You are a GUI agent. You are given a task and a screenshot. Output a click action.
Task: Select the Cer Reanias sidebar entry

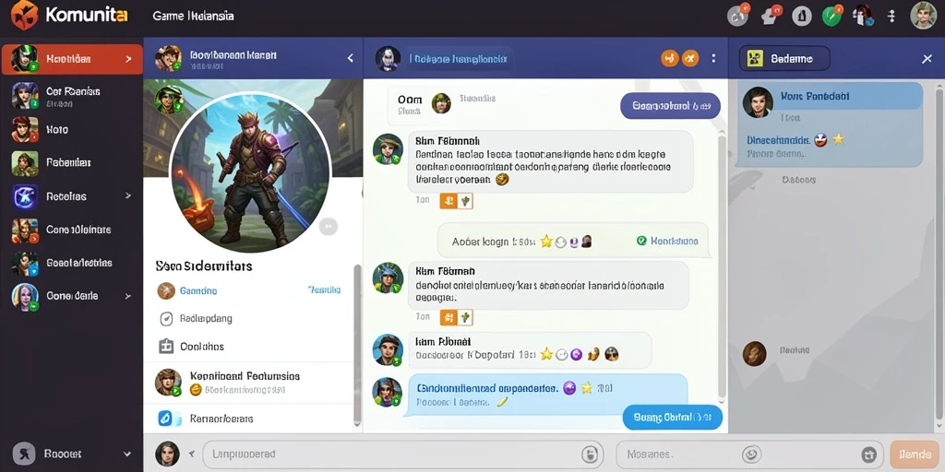[x=71, y=96]
